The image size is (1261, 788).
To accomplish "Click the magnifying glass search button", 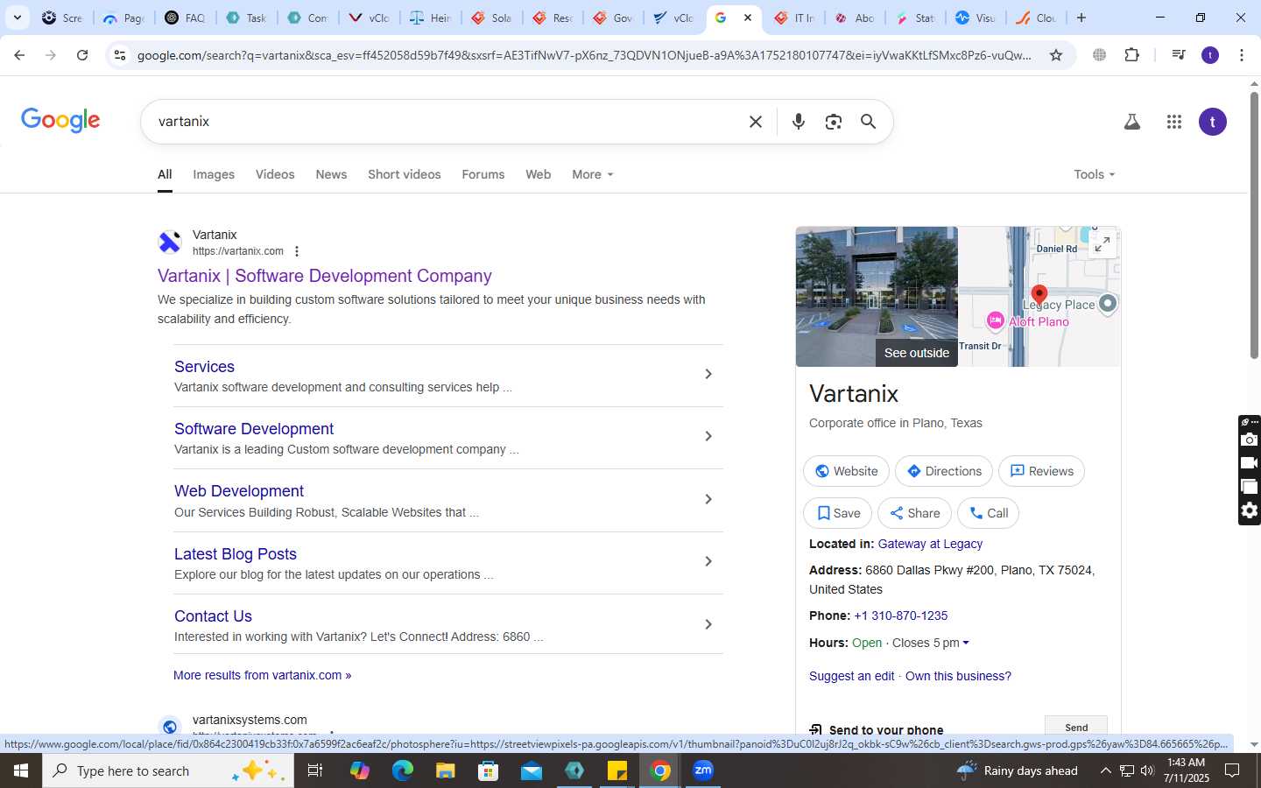I will (868, 122).
